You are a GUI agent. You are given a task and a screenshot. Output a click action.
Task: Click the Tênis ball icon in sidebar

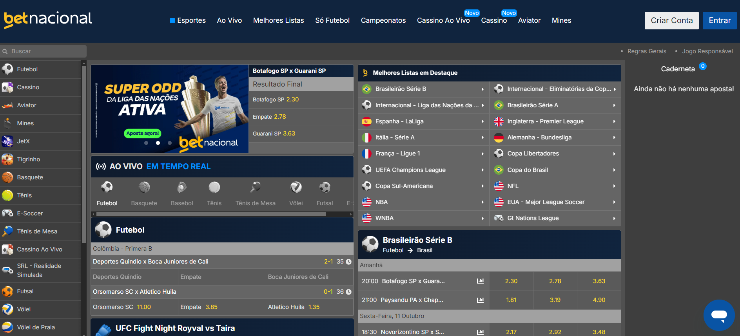7,195
